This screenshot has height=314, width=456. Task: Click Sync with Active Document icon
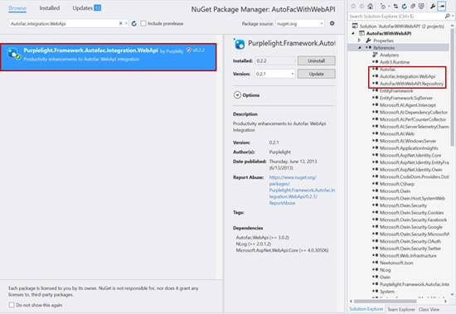point(395,6)
